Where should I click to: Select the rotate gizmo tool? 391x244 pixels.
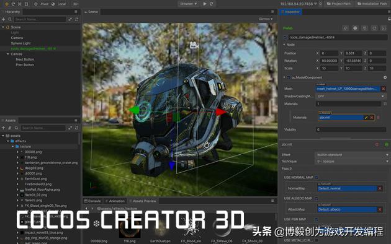13,4
